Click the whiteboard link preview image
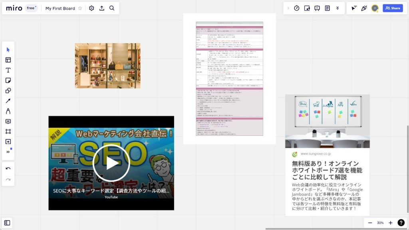Image resolution: width=409 pixels, height=230 pixels. [328, 121]
